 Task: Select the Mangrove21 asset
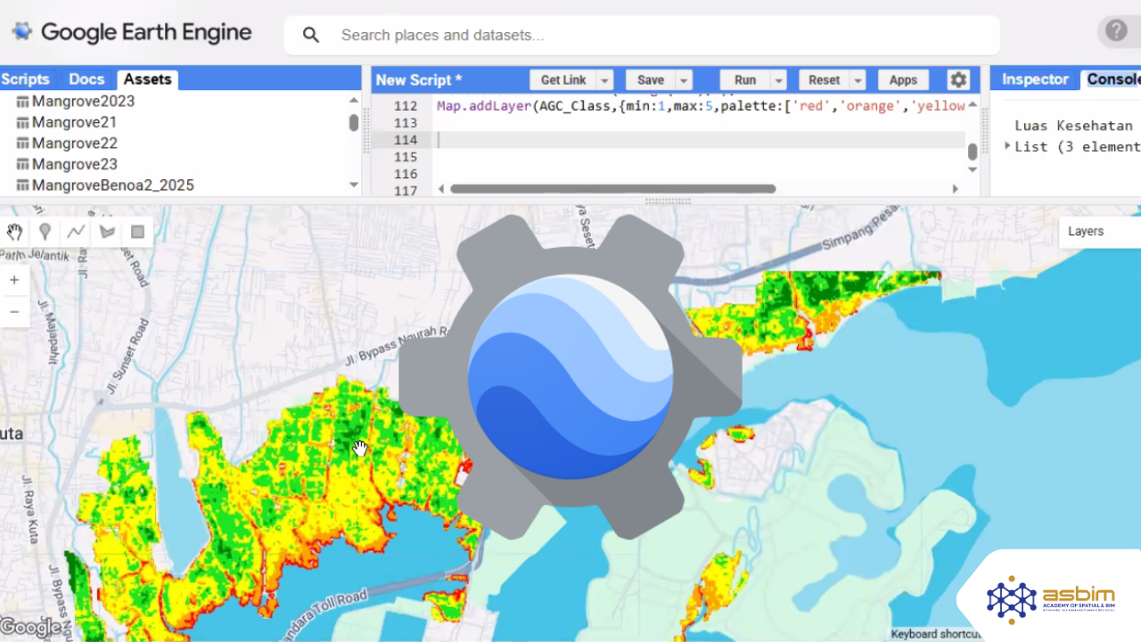(74, 122)
